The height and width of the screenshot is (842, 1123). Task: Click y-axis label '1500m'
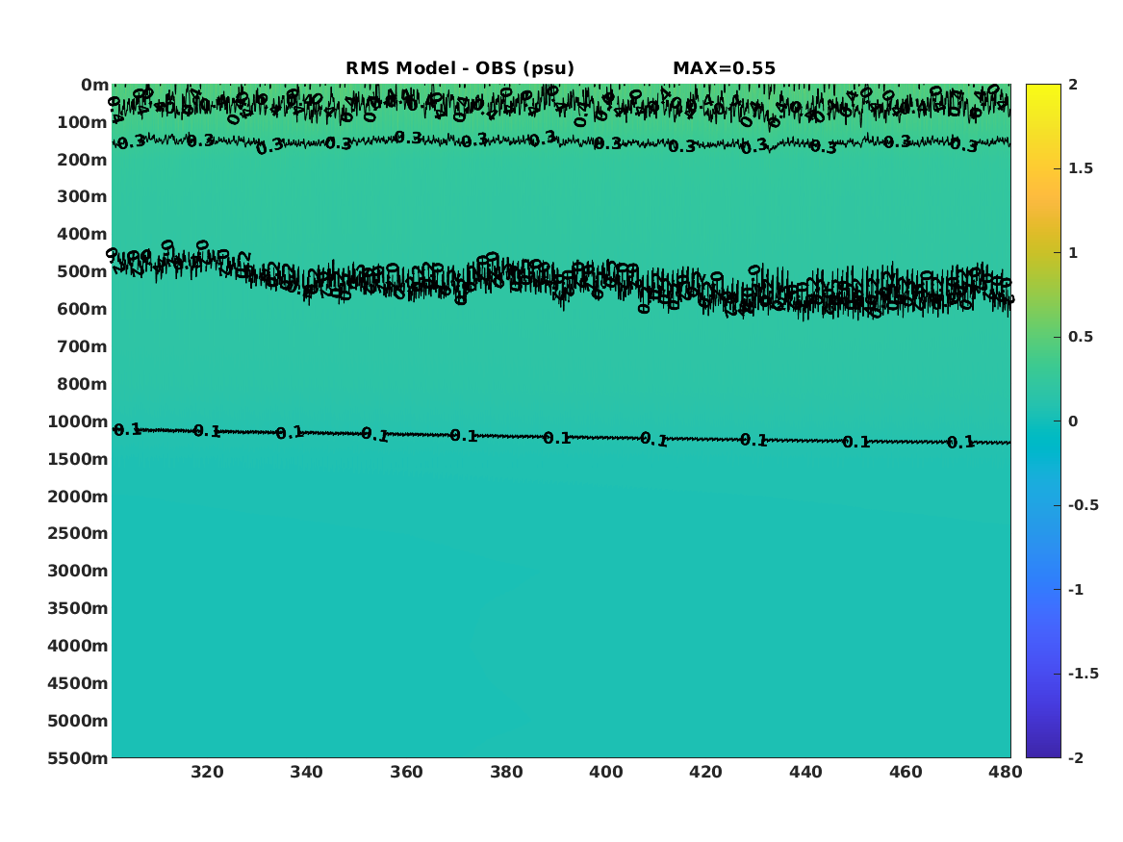click(x=78, y=459)
